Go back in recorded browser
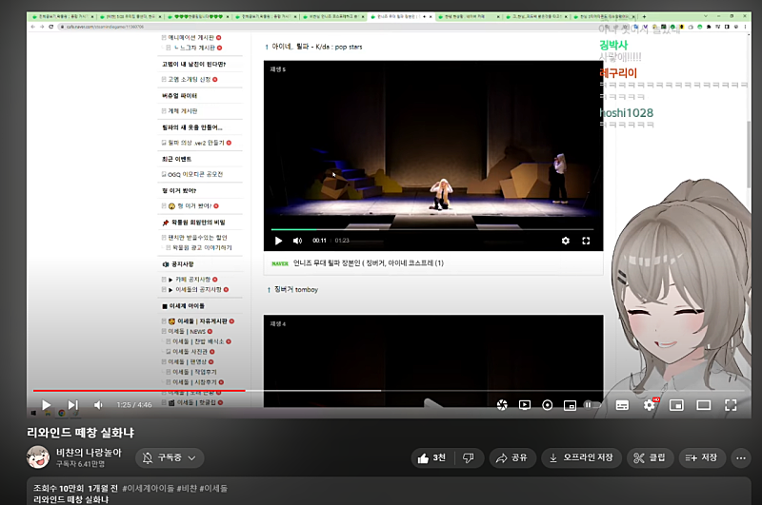The width and height of the screenshot is (762, 505). click(x=33, y=27)
